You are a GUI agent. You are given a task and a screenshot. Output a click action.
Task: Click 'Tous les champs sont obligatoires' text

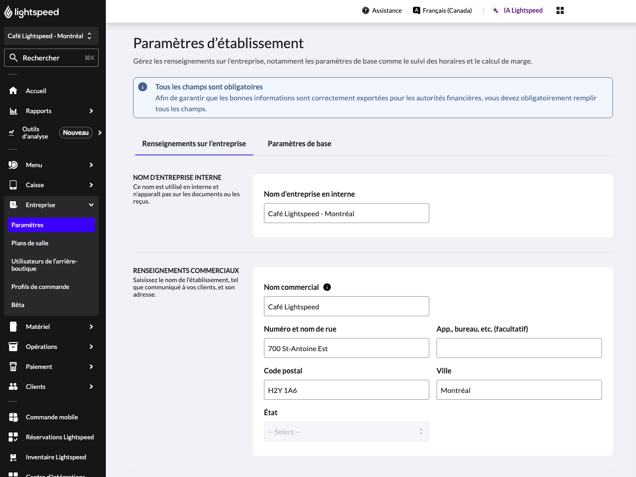click(209, 87)
